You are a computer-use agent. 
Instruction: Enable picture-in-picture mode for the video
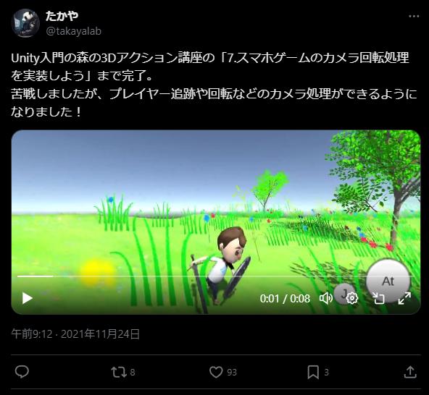tap(379, 298)
